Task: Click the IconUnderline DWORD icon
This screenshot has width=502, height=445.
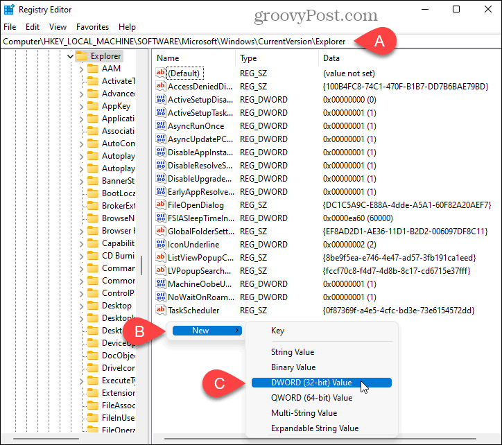Action: (x=161, y=244)
